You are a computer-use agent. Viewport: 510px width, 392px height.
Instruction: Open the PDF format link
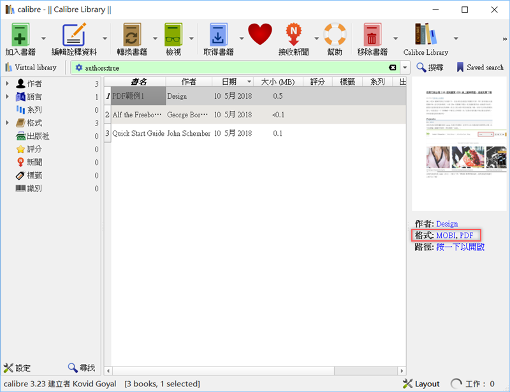(x=466, y=235)
